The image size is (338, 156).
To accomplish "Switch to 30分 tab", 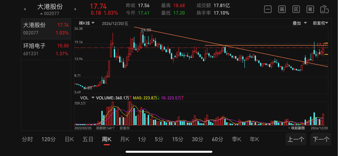I will point(197,139).
